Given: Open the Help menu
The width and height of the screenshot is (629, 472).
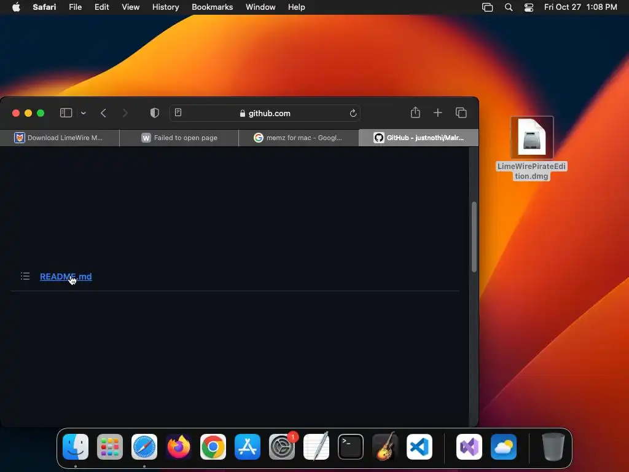Looking at the screenshot, I should 297,7.
